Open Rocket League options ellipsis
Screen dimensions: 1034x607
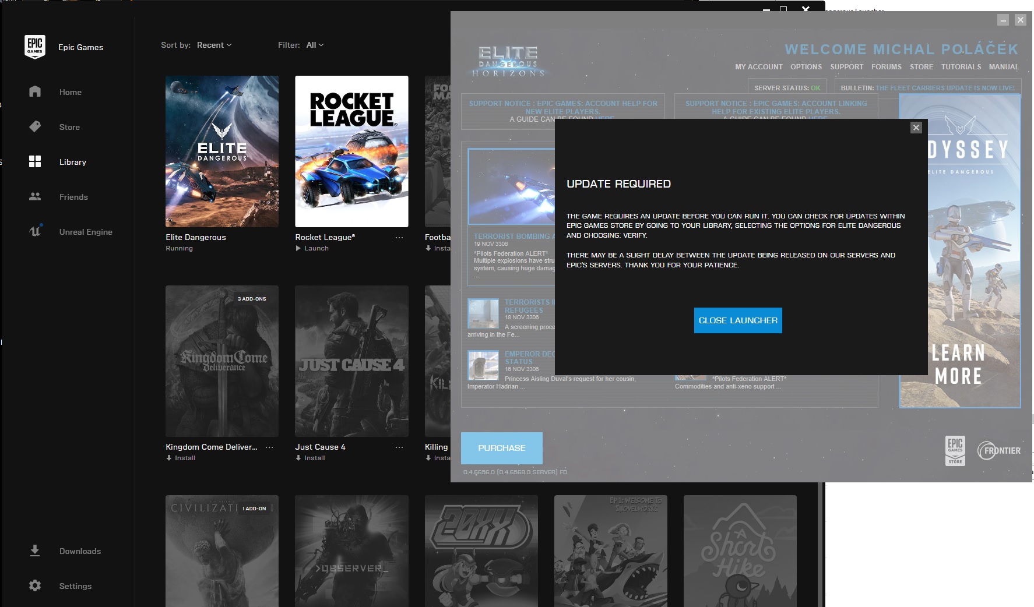coord(399,238)
